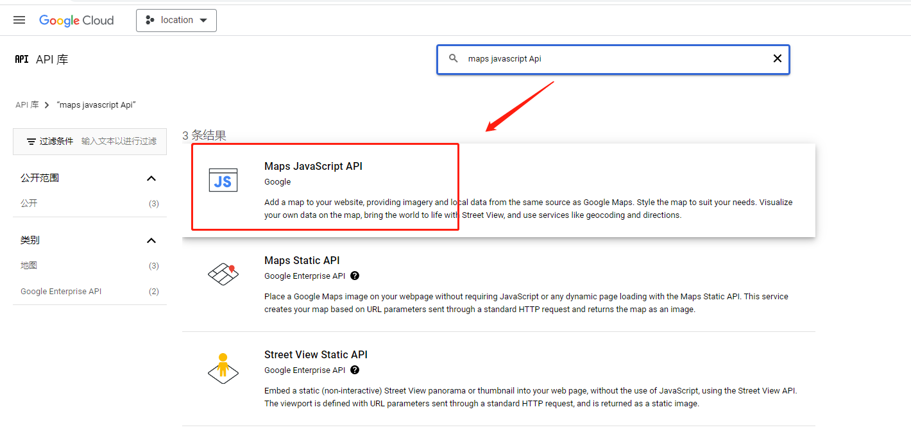Open the Maps JavaScript API result
911x439 pixels.
pyautogui.click(x=498, y=190)
